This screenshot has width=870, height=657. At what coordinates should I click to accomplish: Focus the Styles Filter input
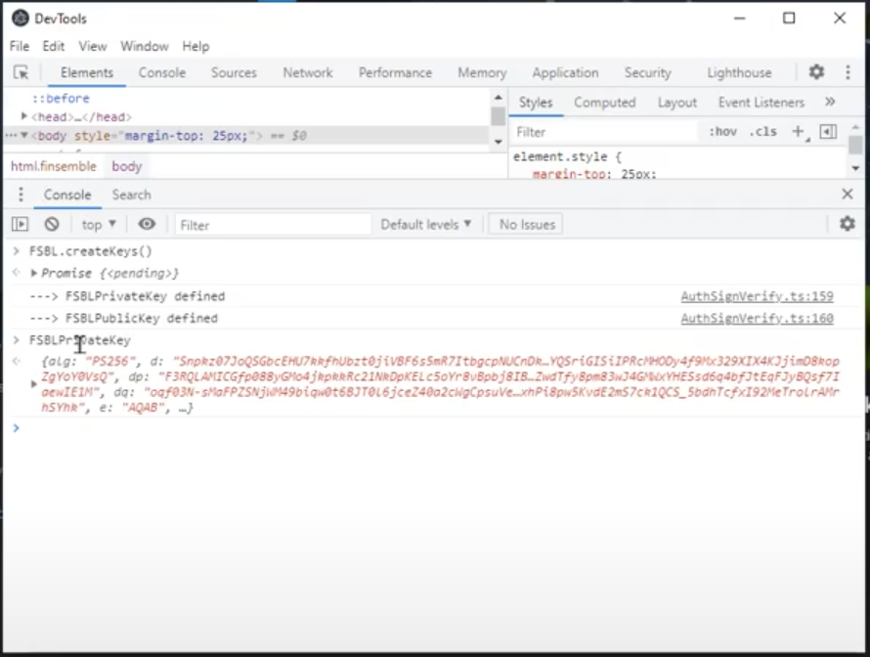[605, 132]
